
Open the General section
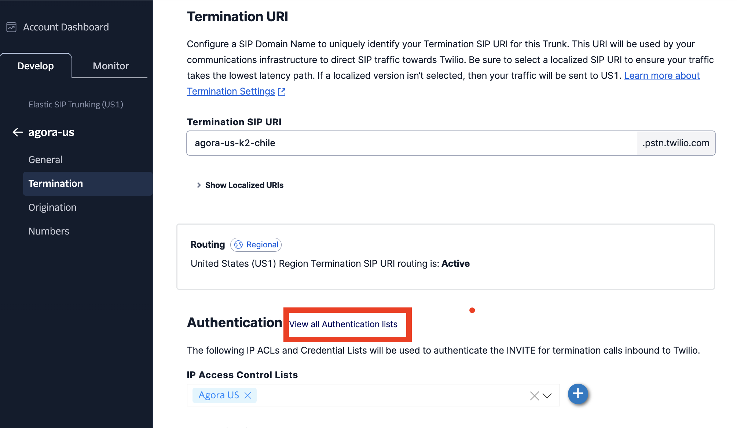(45, 160)
